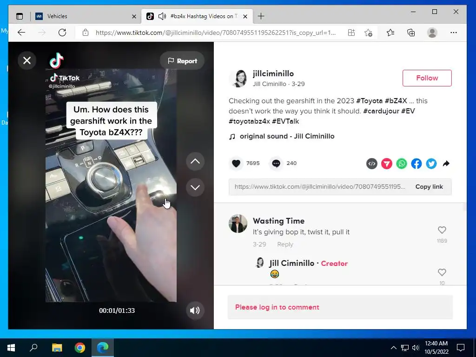This screenshot has height=357, width=476.
Task: Open system volume tray icon
Action: 416,348
